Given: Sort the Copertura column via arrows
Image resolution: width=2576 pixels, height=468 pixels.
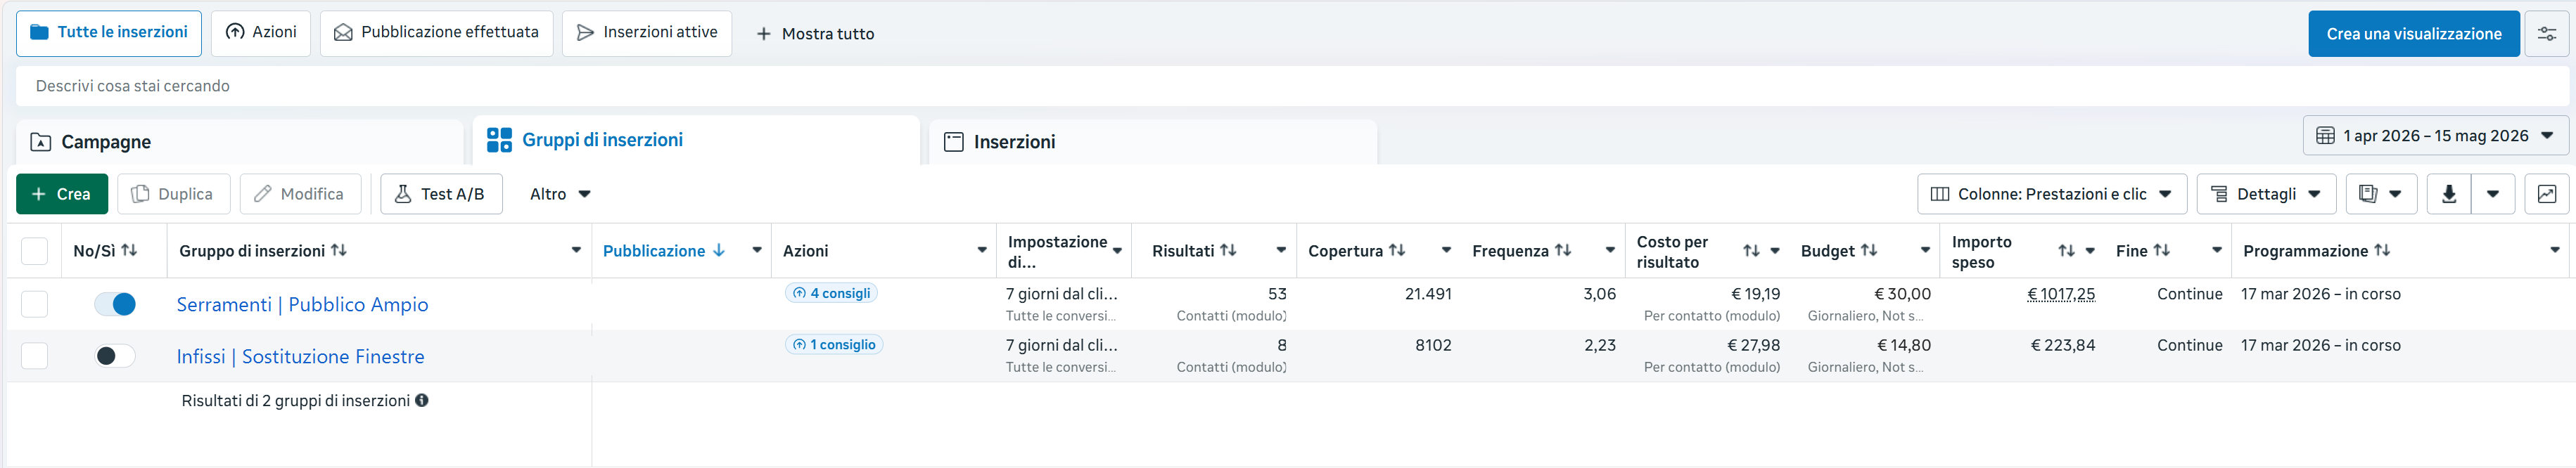Looking at the screenshot, I should [x=1397, y=250].
